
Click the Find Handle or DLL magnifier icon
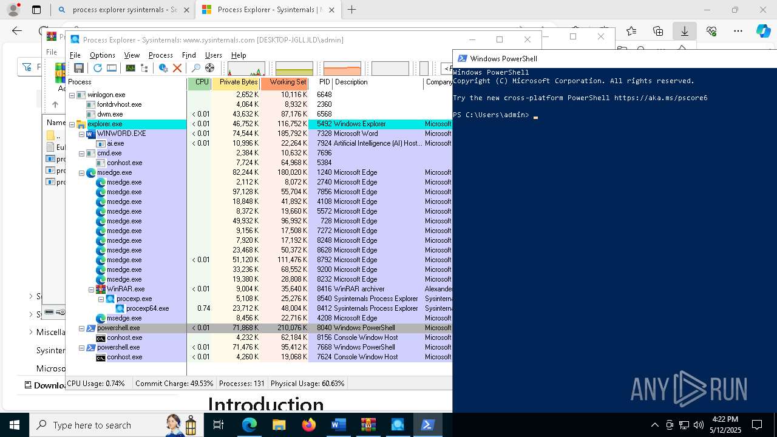click(x=195, y=68)
